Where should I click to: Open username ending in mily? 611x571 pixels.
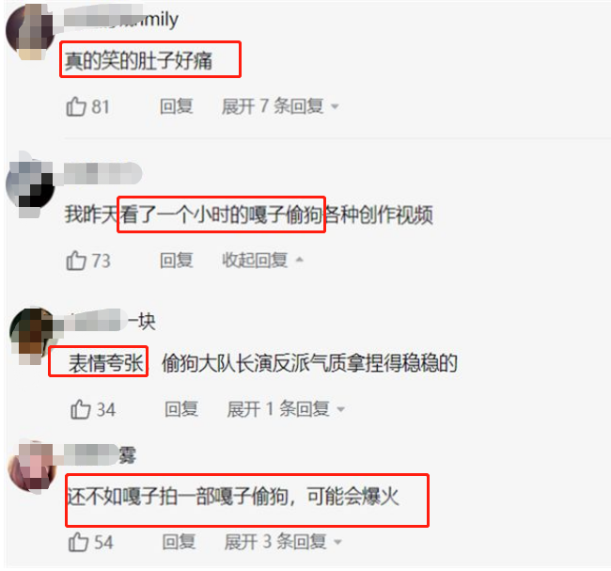(x=121, y=18)
